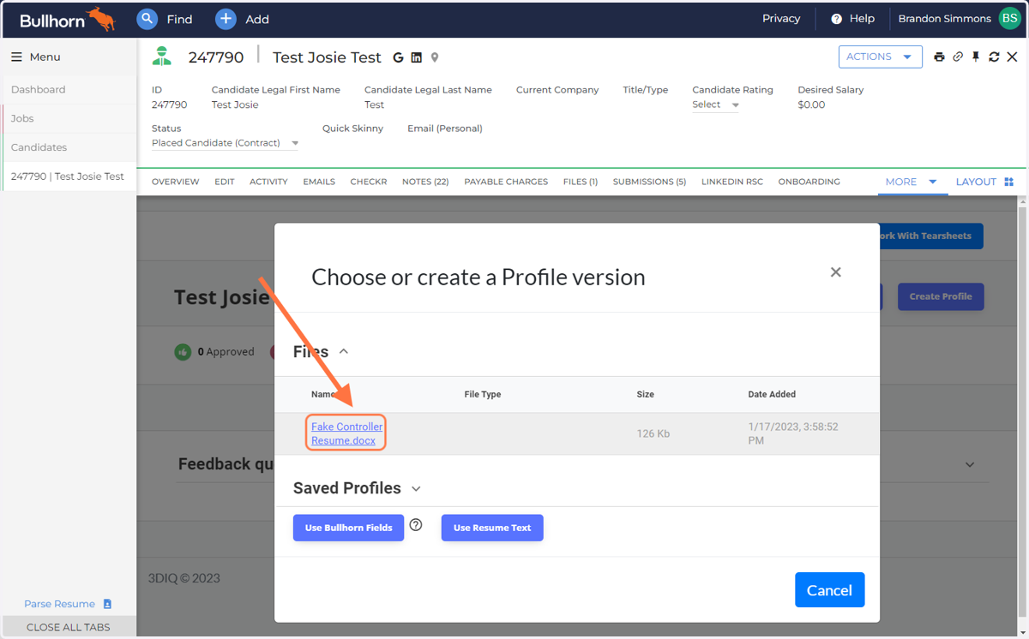This screenshot has height=639, width=1029.
Task: Click the Name column header
Action: (323, 395)
